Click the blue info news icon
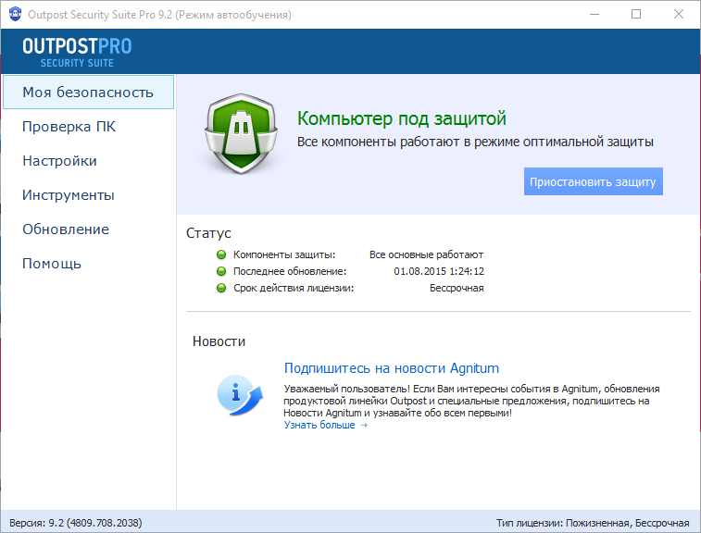The width and height of the screenshot is (701, 533). pos(240,395)
